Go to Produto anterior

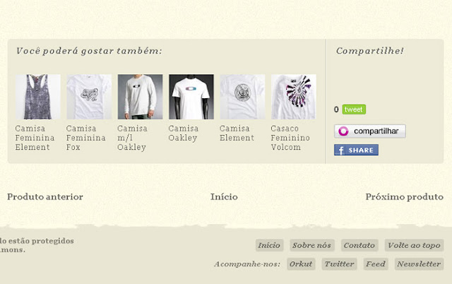[45, 197]
